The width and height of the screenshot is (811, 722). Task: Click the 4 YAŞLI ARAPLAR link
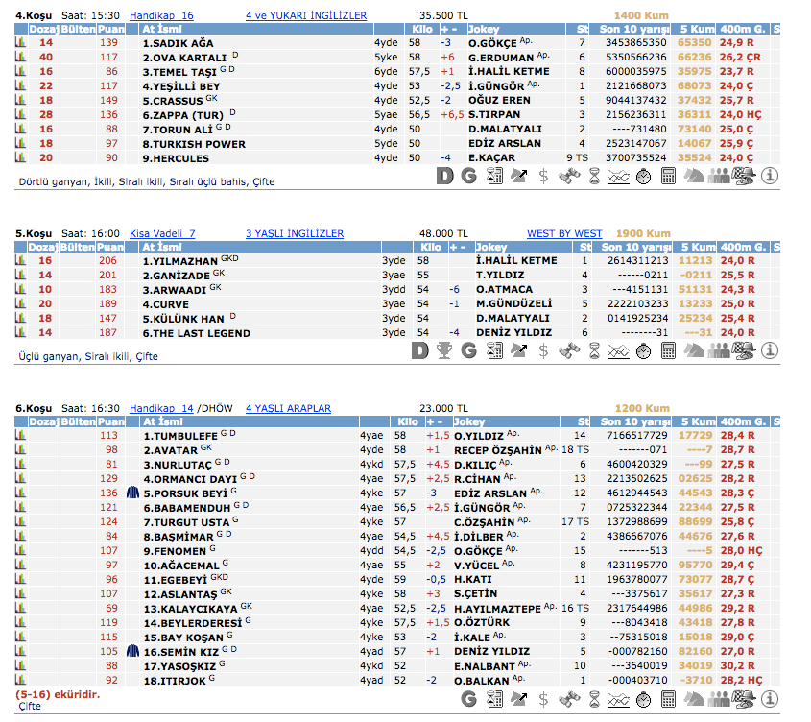288,408
